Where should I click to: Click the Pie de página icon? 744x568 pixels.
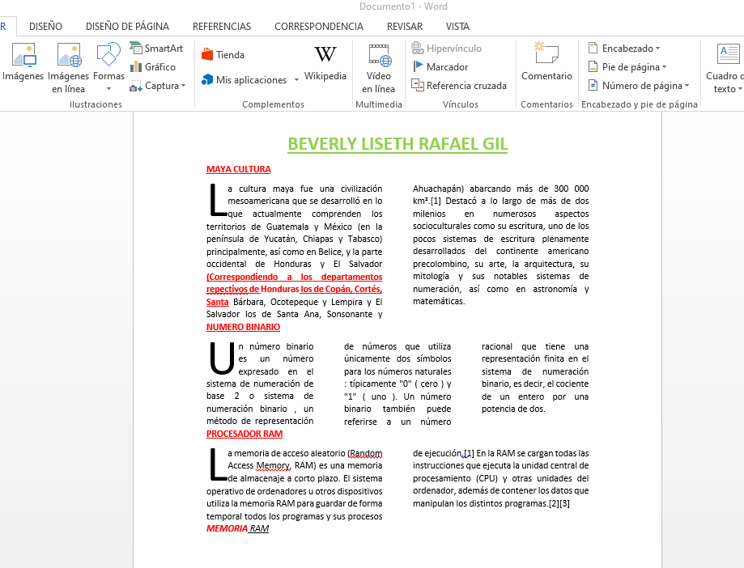tap(593, 67)
